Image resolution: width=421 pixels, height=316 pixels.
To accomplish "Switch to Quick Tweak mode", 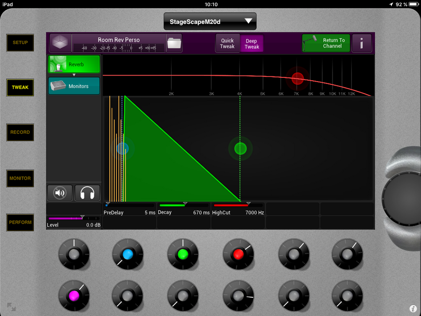I will 227,44.
